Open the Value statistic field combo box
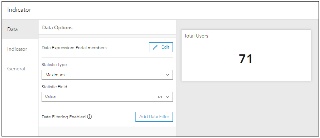Screen dimensions: 320x138 tap(98, 97)
